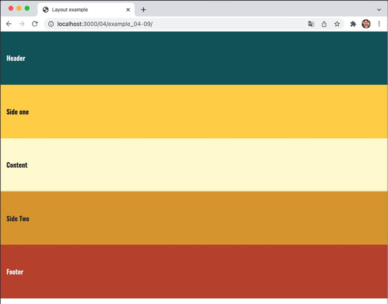Click the Content text
Viewport: 388px width, 304px height.
point(17,165)
